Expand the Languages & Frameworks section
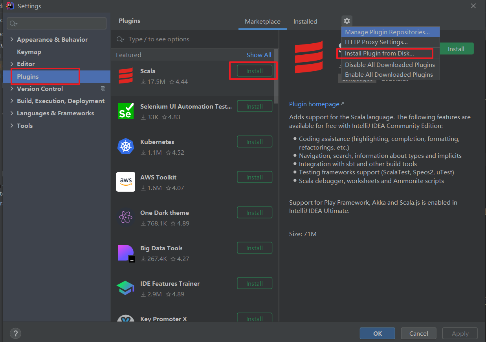Screen dimensions: 486x342 (x=11, y=113)
